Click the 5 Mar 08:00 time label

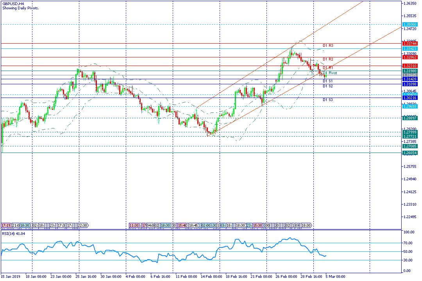[335, 277]
